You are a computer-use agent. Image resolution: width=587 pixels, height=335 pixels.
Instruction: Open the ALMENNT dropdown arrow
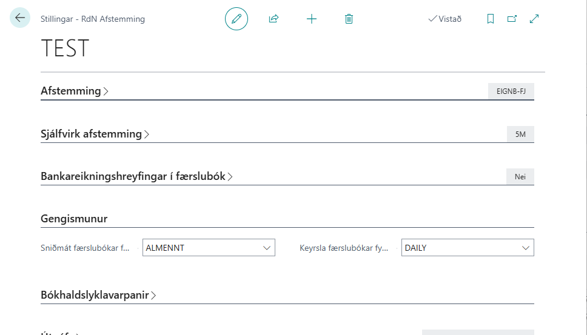tap(266, 248)
